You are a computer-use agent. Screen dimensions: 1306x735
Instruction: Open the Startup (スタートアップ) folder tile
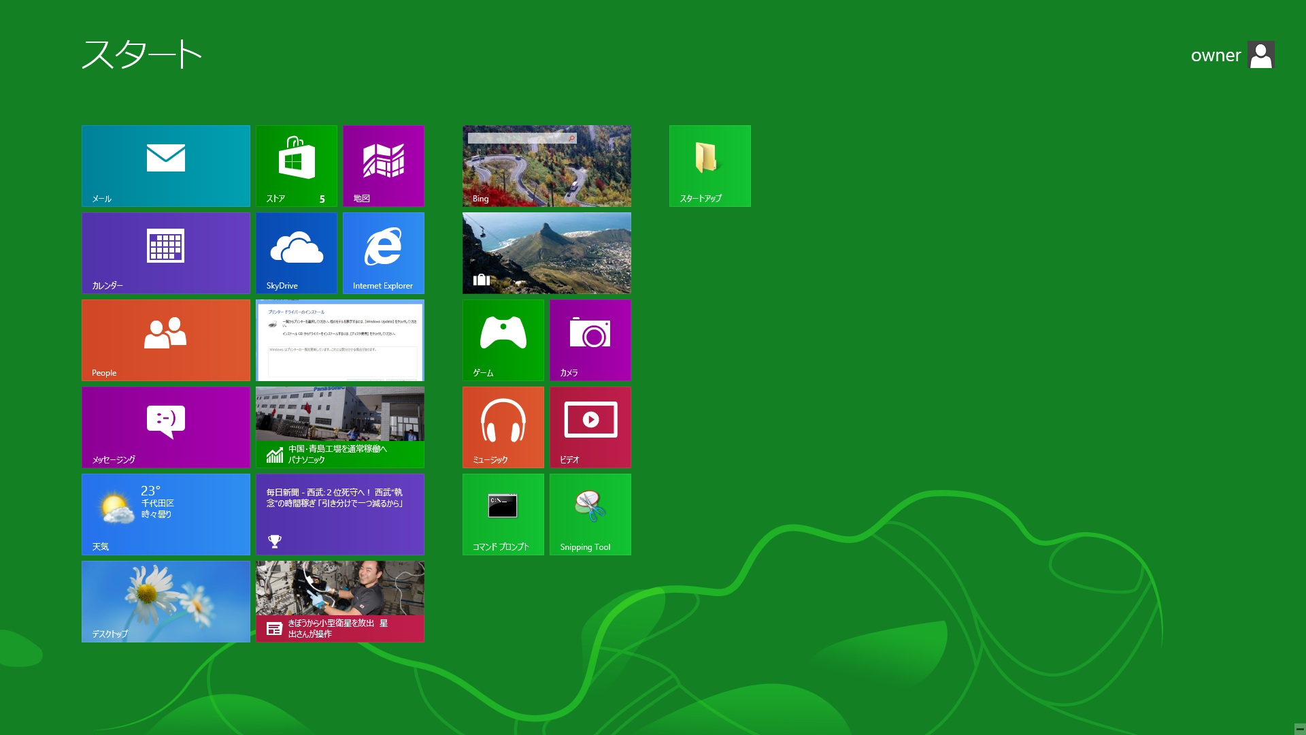coord(709,165)
